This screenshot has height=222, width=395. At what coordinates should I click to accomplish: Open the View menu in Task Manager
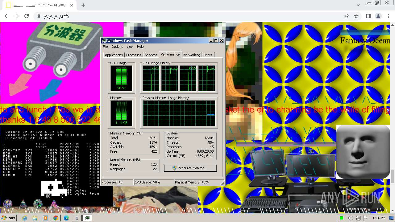point(130,47)
